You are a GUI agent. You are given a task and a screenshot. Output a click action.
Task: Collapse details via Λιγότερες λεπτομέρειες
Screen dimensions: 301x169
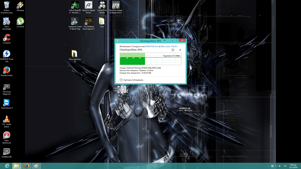click(131, 80)
